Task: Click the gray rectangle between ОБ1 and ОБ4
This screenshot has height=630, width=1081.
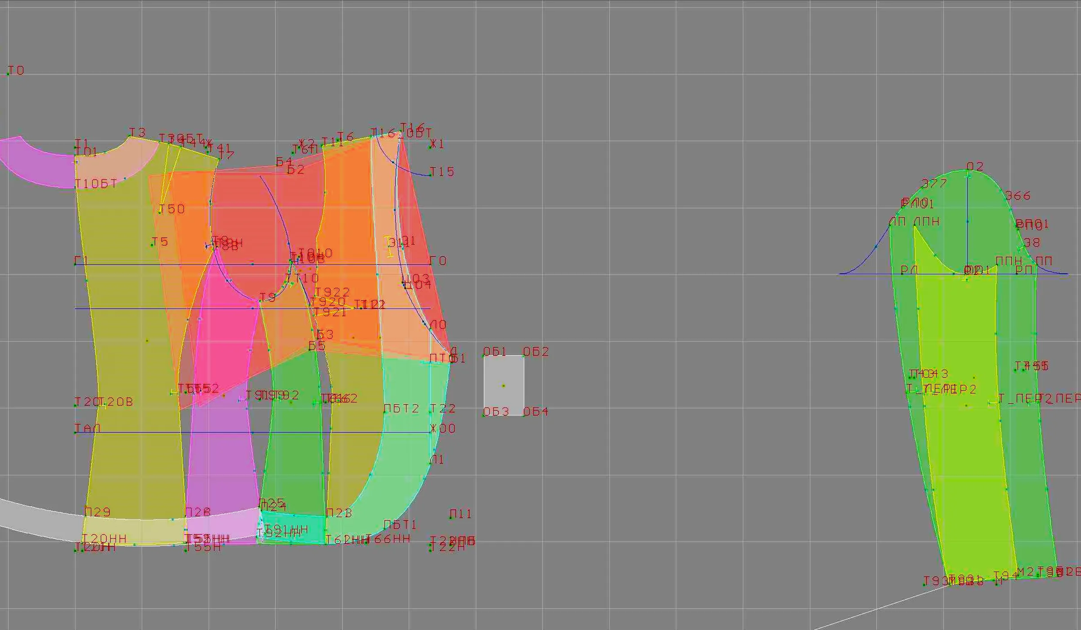Action: pos(504,385)
